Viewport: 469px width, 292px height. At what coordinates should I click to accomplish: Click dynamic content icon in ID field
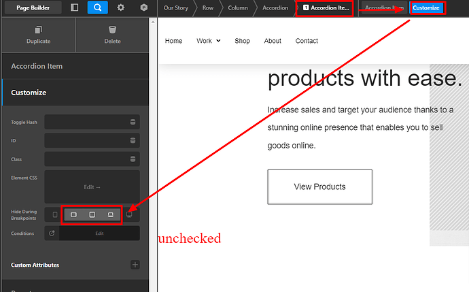click(x=133, y=140)
